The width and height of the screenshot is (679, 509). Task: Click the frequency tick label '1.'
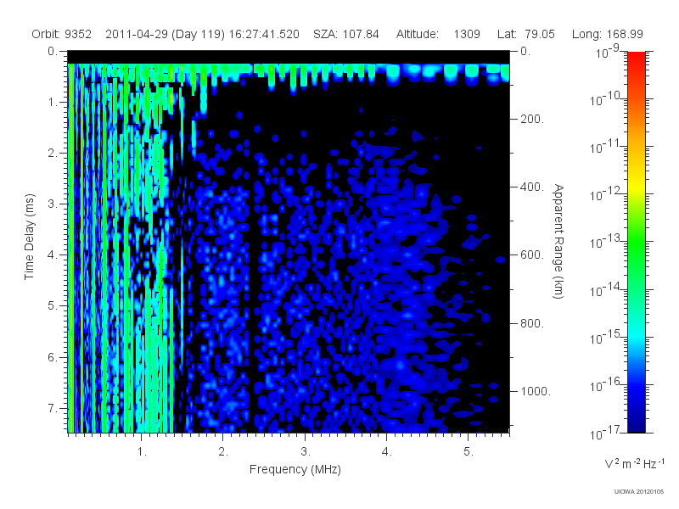142,452
